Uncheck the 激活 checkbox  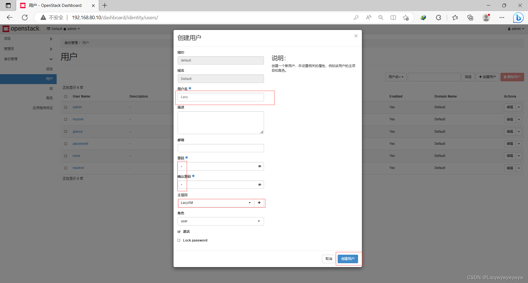[179, 232]
